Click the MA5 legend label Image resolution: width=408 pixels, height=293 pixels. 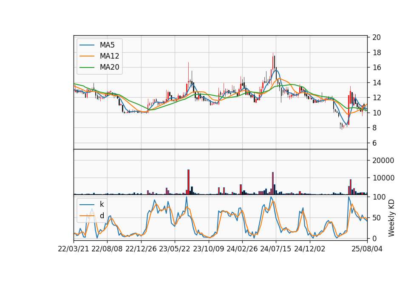[107, 45]
